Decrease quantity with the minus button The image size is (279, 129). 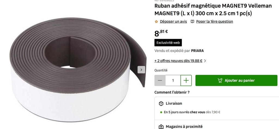click(160, 80)
